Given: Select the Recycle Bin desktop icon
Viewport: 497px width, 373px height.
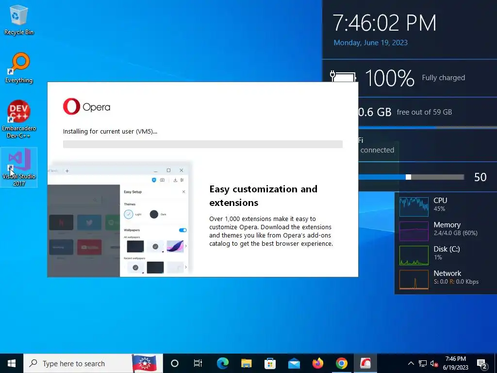Looking at the screenshot, I should (19, 19).
